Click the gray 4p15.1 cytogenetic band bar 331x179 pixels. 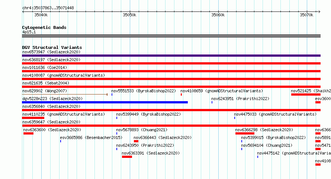[x=171, y=36]
